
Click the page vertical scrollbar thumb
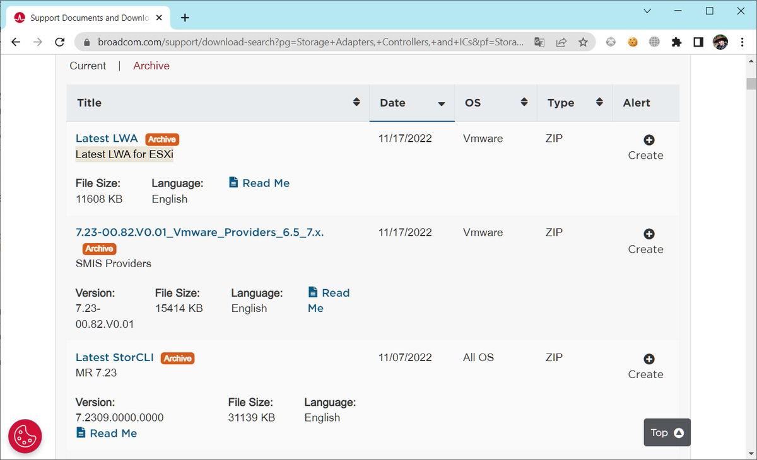point(751,84)
